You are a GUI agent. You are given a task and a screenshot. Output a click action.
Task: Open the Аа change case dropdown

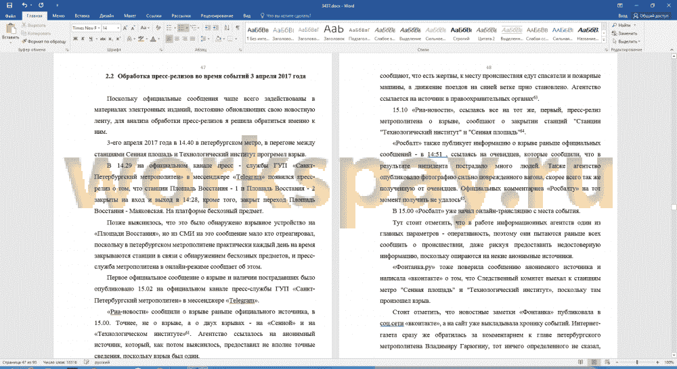click(145, 28)
